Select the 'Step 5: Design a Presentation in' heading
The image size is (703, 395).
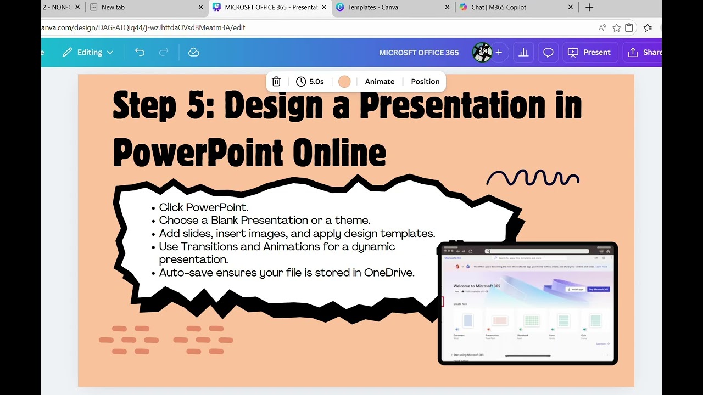(x=347, y=106)
